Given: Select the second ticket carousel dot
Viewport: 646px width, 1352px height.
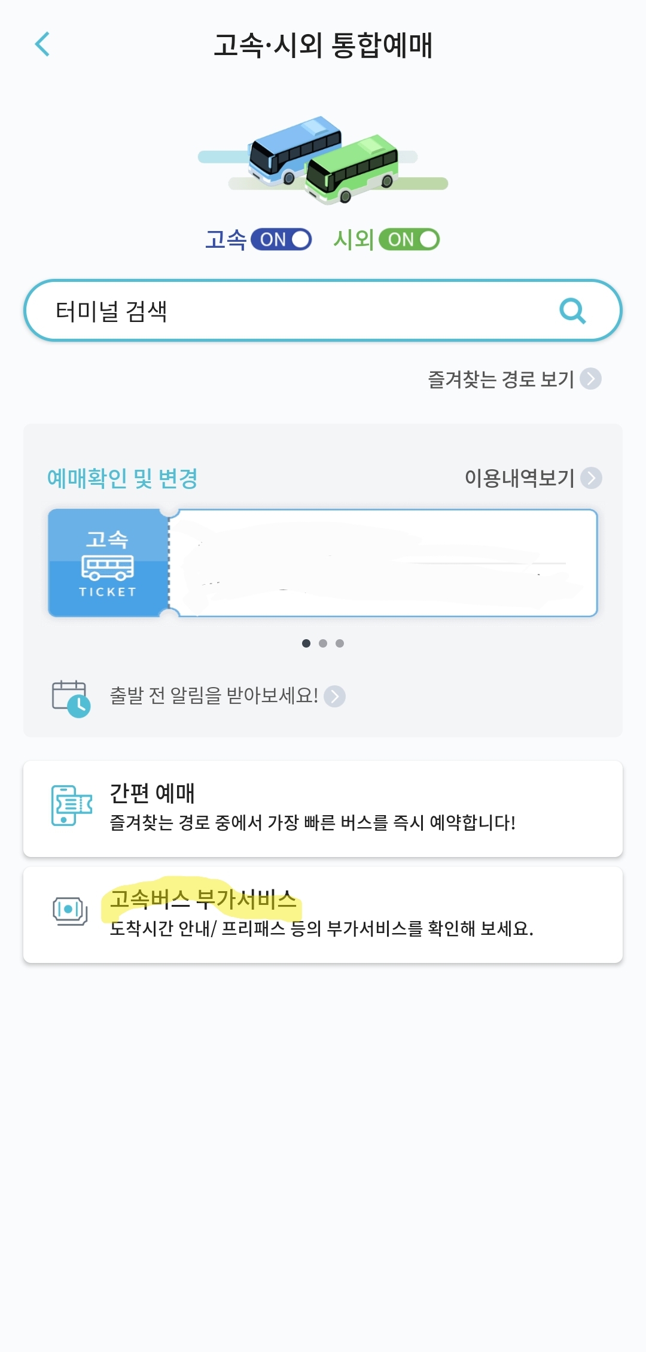Looking at the screenshot, I should pos(323,643).
